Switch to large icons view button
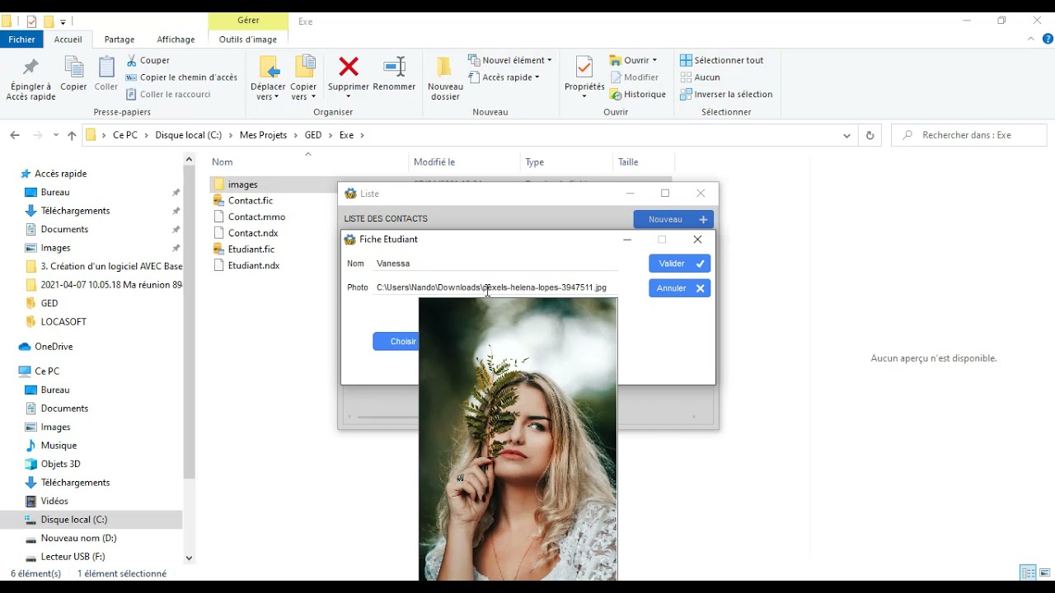 1044,573
